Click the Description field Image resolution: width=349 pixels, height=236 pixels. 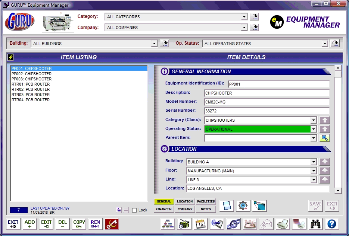tap(267, 93)
